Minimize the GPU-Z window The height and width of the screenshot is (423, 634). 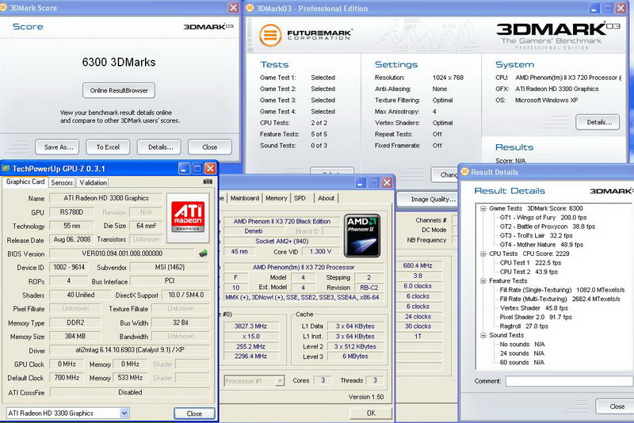pyautogui.click(x=184, y=169)
